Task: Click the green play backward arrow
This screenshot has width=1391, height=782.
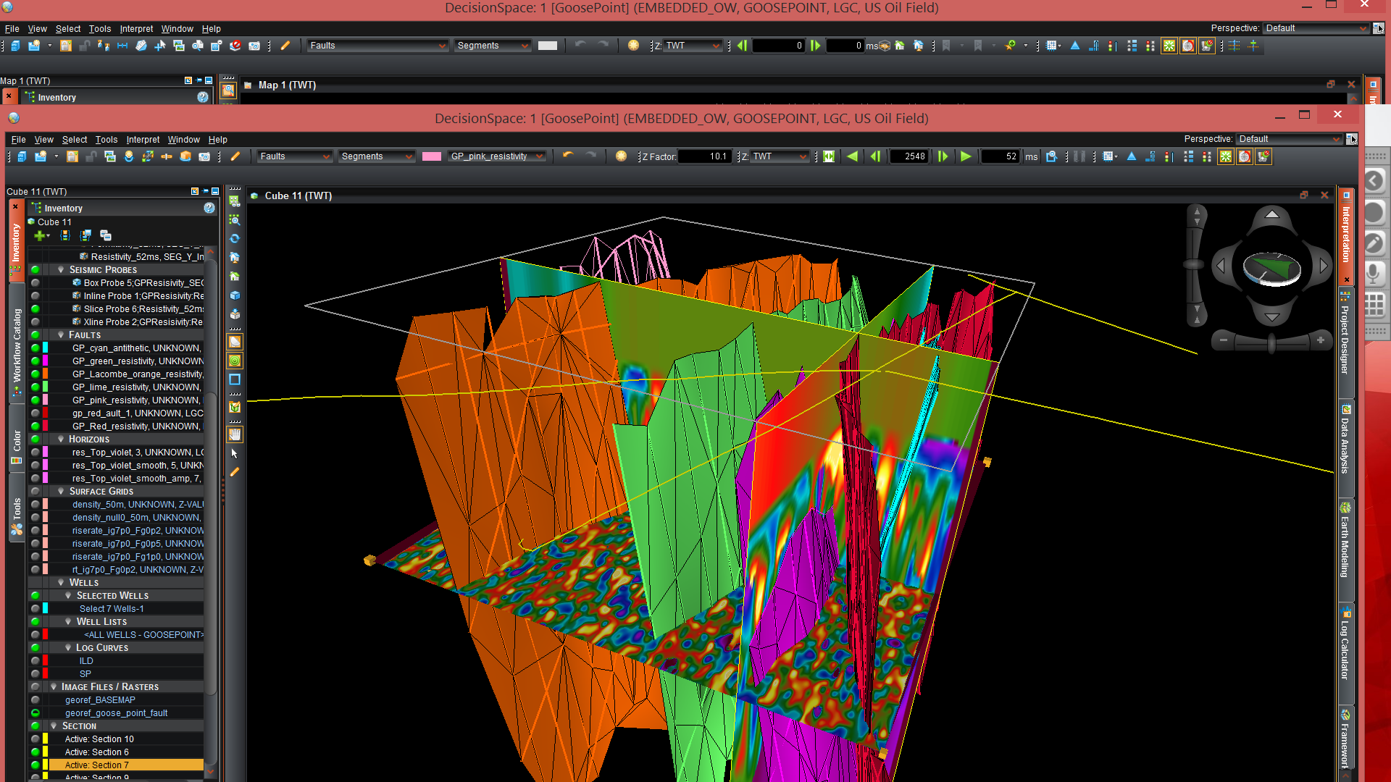Action: 853,156
